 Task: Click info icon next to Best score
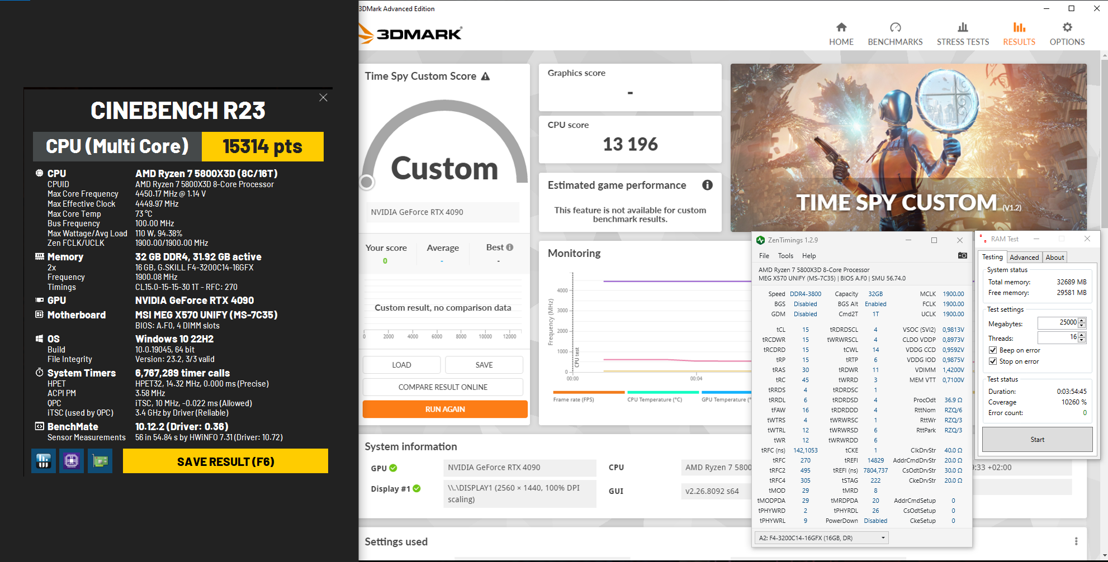pos(509,247)
